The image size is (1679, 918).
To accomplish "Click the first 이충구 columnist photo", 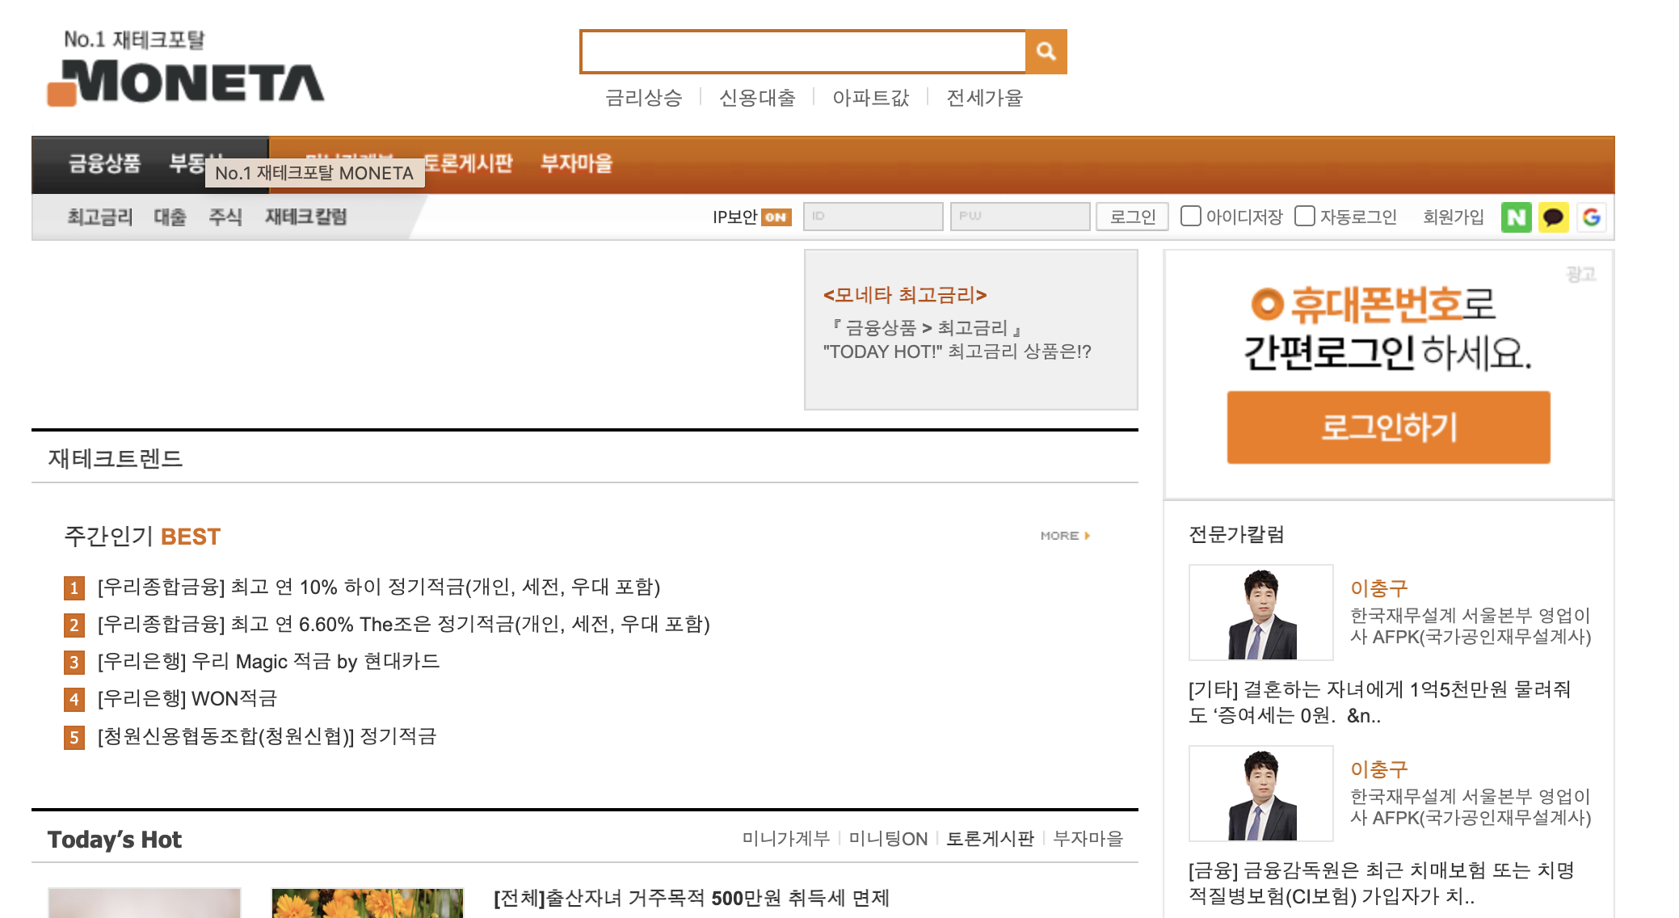I will 1260,613.
